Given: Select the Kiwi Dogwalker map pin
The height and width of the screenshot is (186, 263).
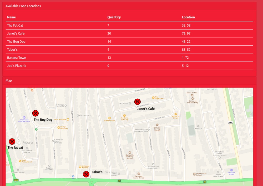Looking at the screenshot, I should click(153, 98).
